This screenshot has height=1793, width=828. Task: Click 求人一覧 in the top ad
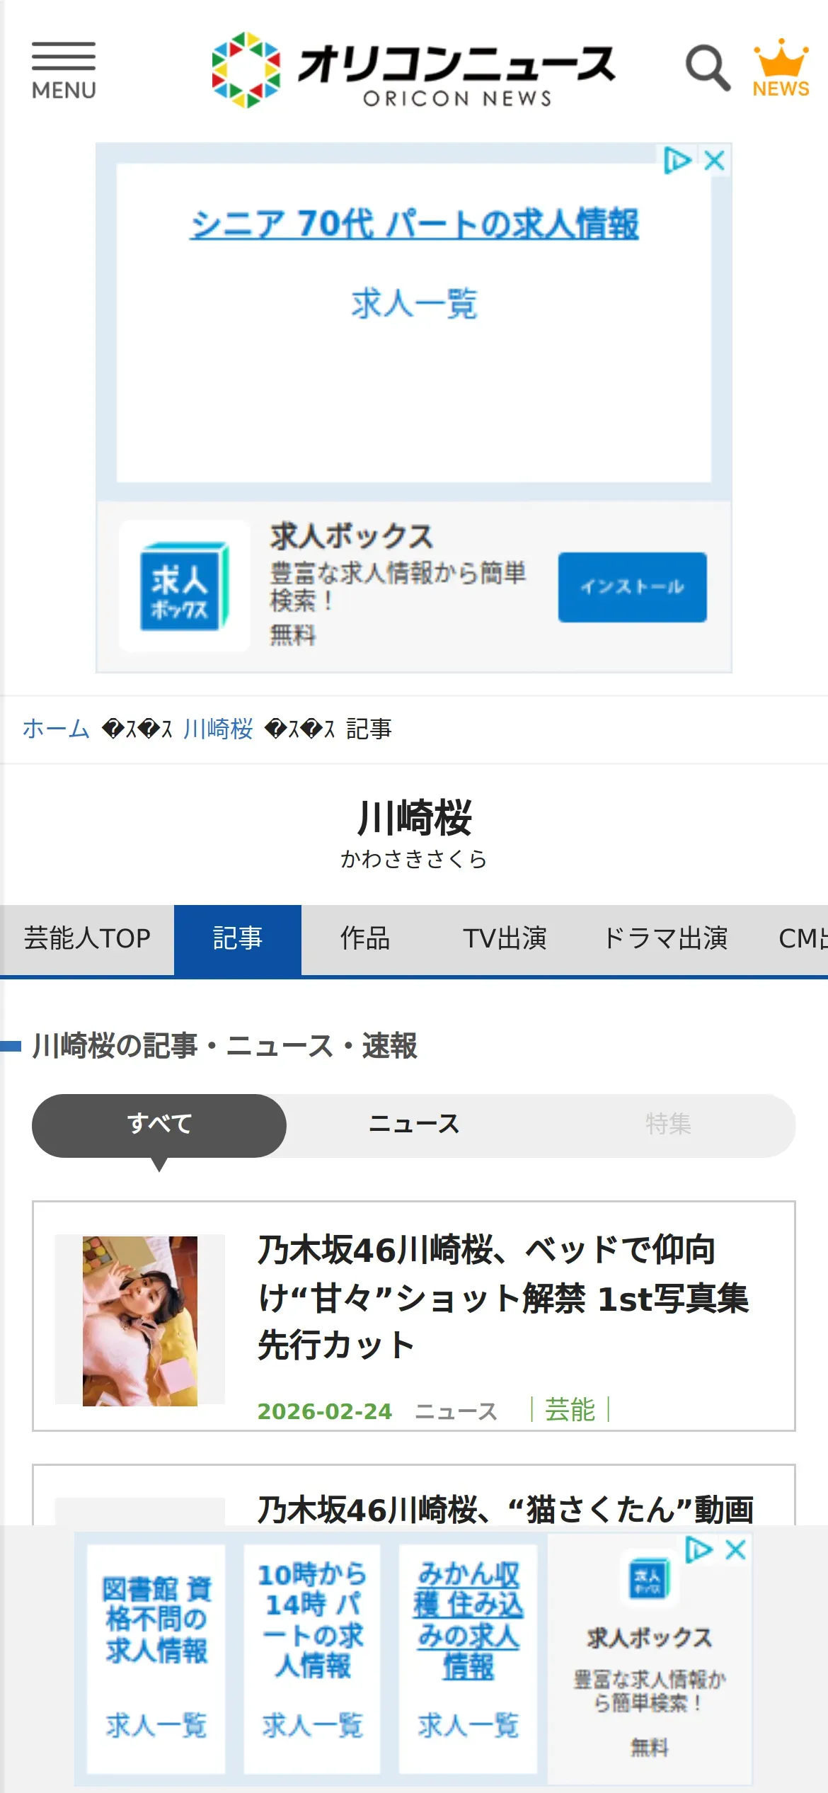tap(414, 303)
